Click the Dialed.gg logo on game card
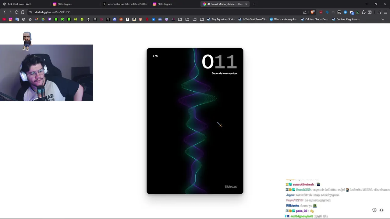This screenshot has width=390, height=219. pyautogui.click(x=231, y=186)
